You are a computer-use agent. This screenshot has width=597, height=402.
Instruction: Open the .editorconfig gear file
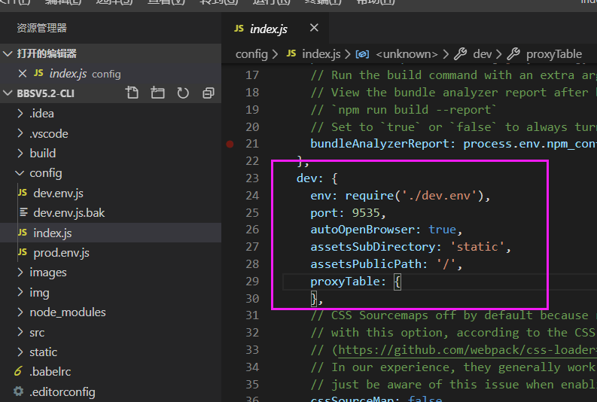(62, 391)
